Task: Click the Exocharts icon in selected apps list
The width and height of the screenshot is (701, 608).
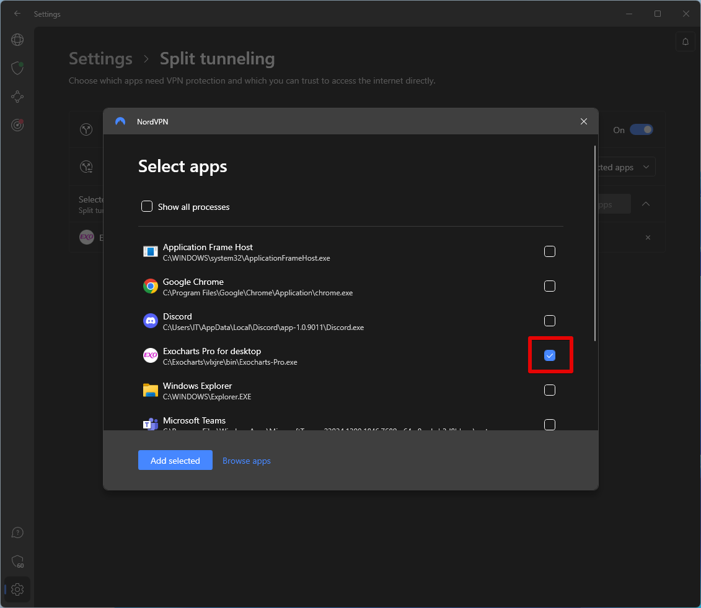Action: click(87, 237)
